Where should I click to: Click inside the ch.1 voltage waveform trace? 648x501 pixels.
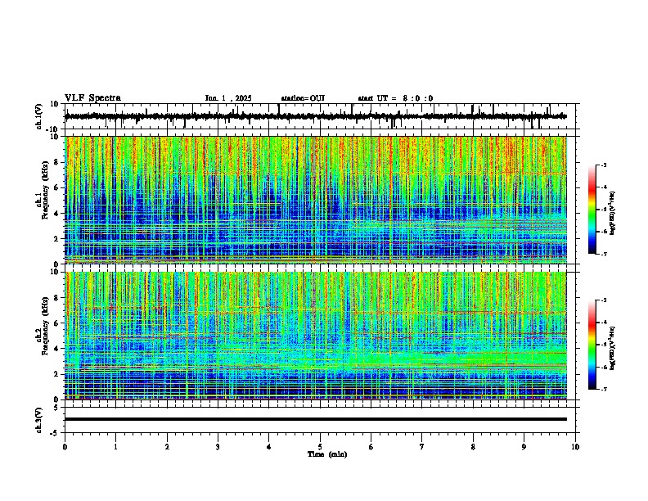(315, 116)
